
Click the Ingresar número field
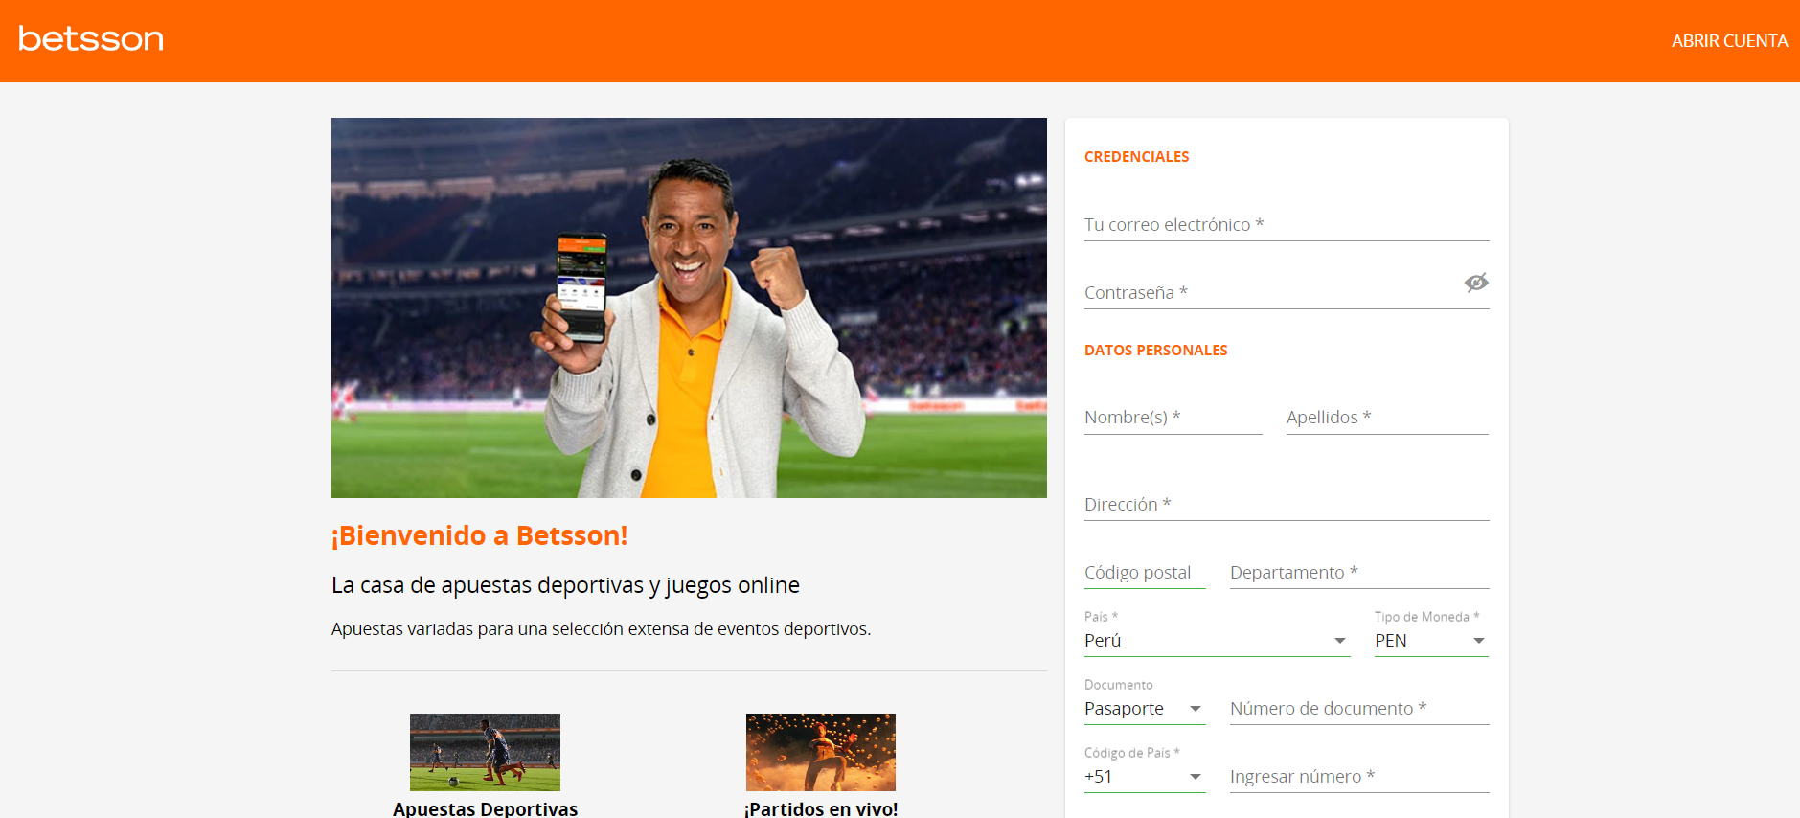[x=1359, y=777]
